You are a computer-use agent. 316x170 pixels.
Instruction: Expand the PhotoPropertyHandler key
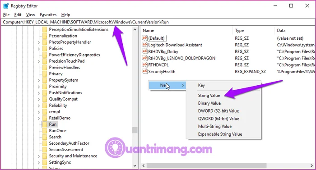point(39,42)
